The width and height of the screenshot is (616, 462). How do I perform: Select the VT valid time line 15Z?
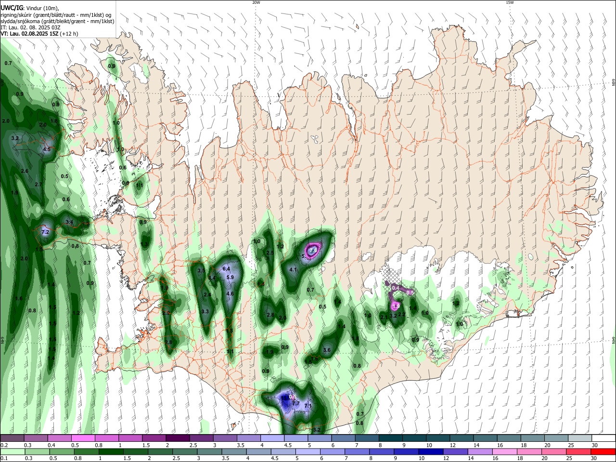pyautogui.click(x=39, y=34)
